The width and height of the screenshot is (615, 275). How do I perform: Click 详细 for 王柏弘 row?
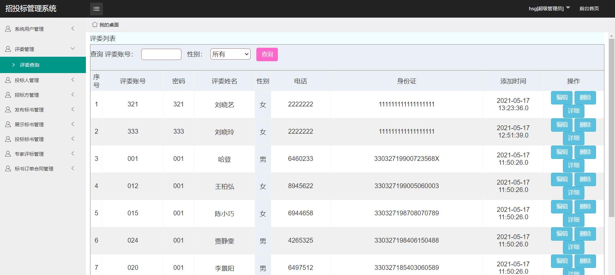point(574,193)
